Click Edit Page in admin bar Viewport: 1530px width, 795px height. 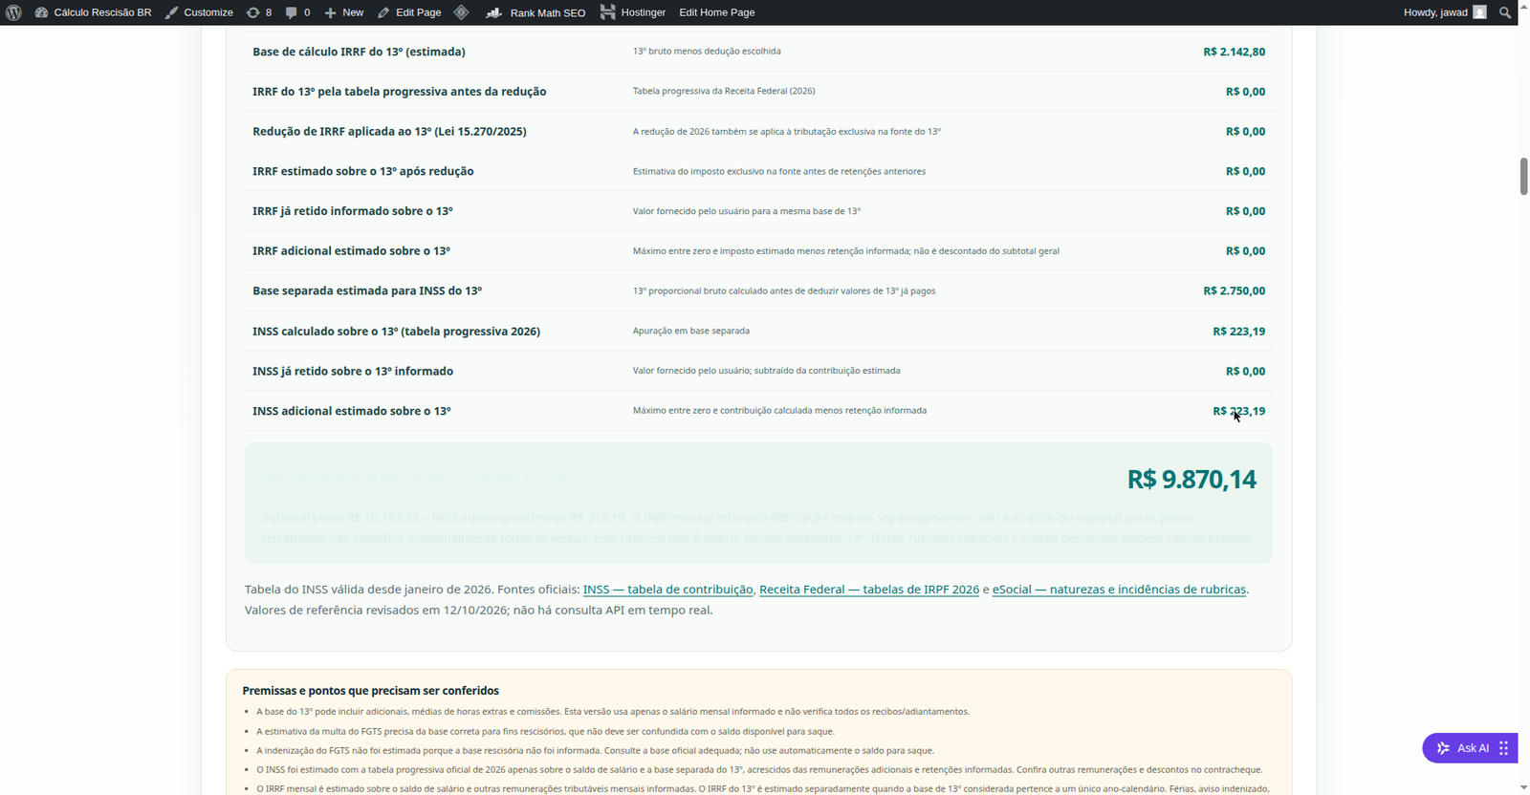pyautogui.click(x=409, y=12)
